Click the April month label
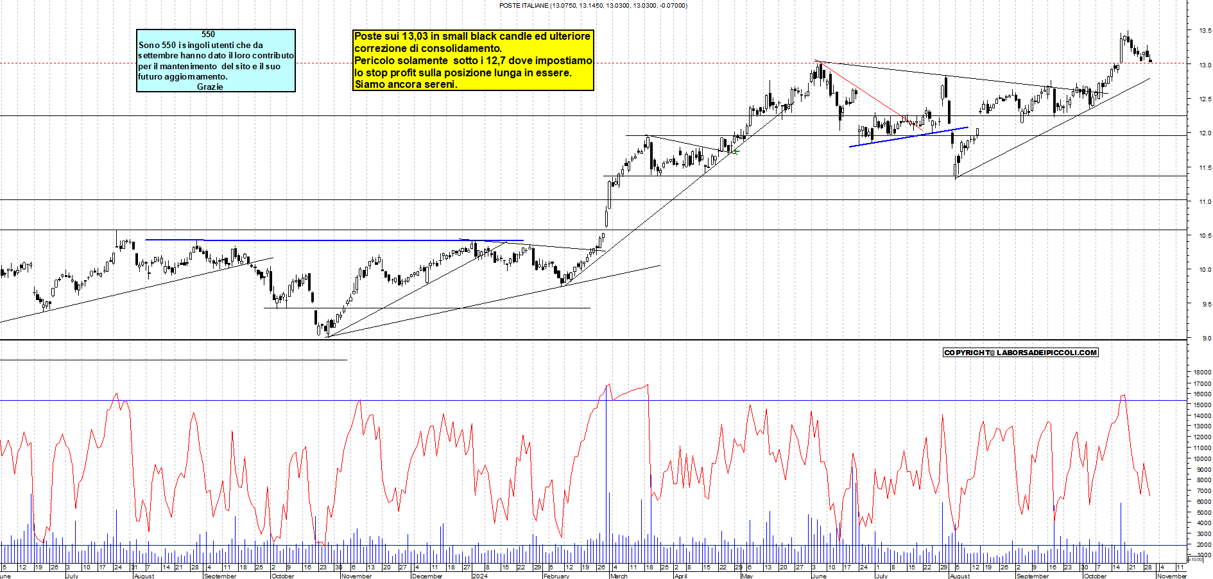 (680, 576)
